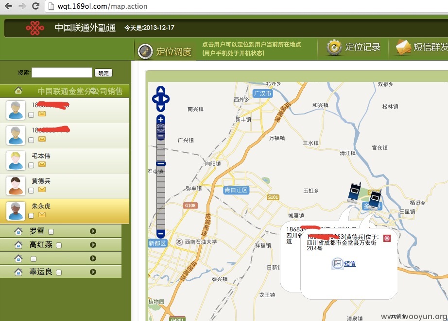
Task: Tick the checkbox next to 罗雪
Action: pos(51,232)
